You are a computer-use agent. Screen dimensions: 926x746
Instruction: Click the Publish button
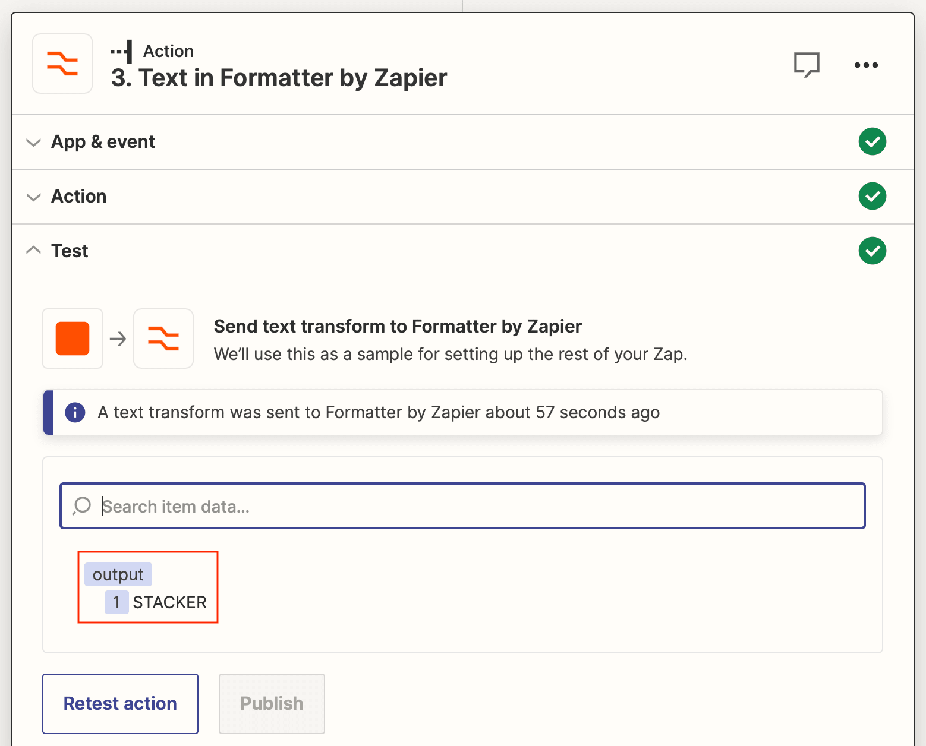(x=271, y=703)
